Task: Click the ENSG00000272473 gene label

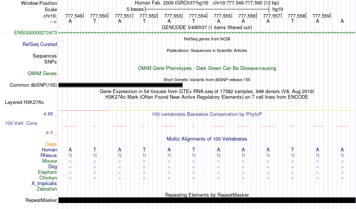Action: (36, 33)
